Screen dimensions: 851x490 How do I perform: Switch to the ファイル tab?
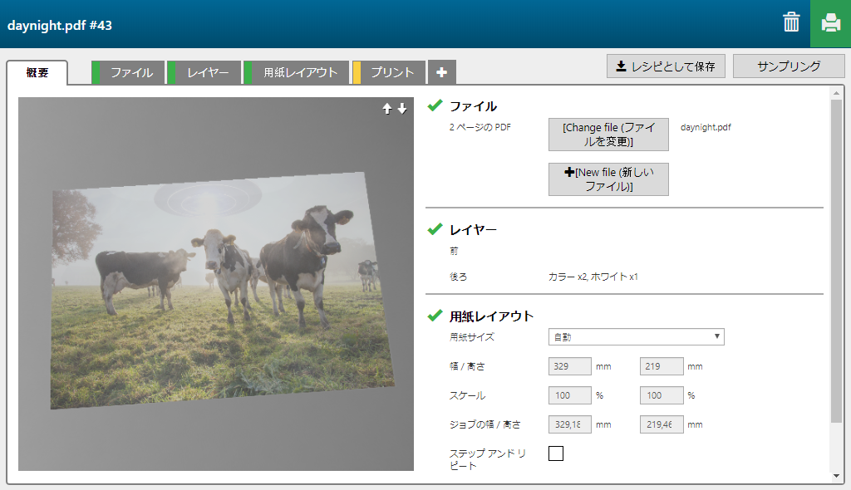(128, 73)
